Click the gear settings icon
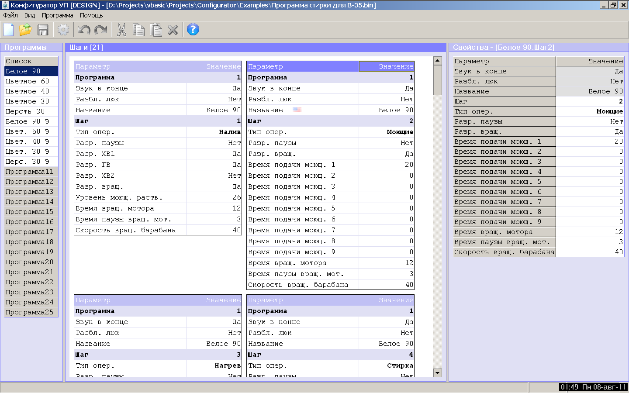This screenshot has height=393, width=629. [x=63, y=30]
